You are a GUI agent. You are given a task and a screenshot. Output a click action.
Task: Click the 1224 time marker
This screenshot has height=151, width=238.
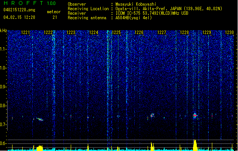click(x=94, y=32)
